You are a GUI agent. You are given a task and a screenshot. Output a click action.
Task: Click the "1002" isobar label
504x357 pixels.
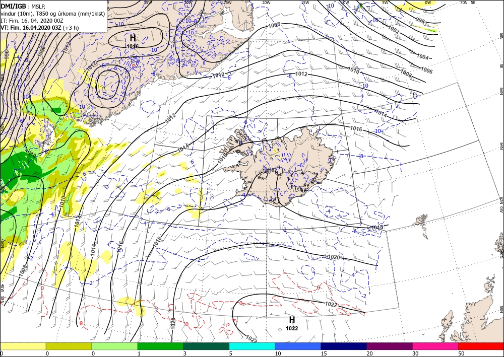[x=394, y=29]
